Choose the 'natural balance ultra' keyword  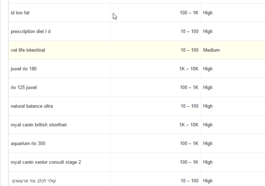(x=32, y=106)
